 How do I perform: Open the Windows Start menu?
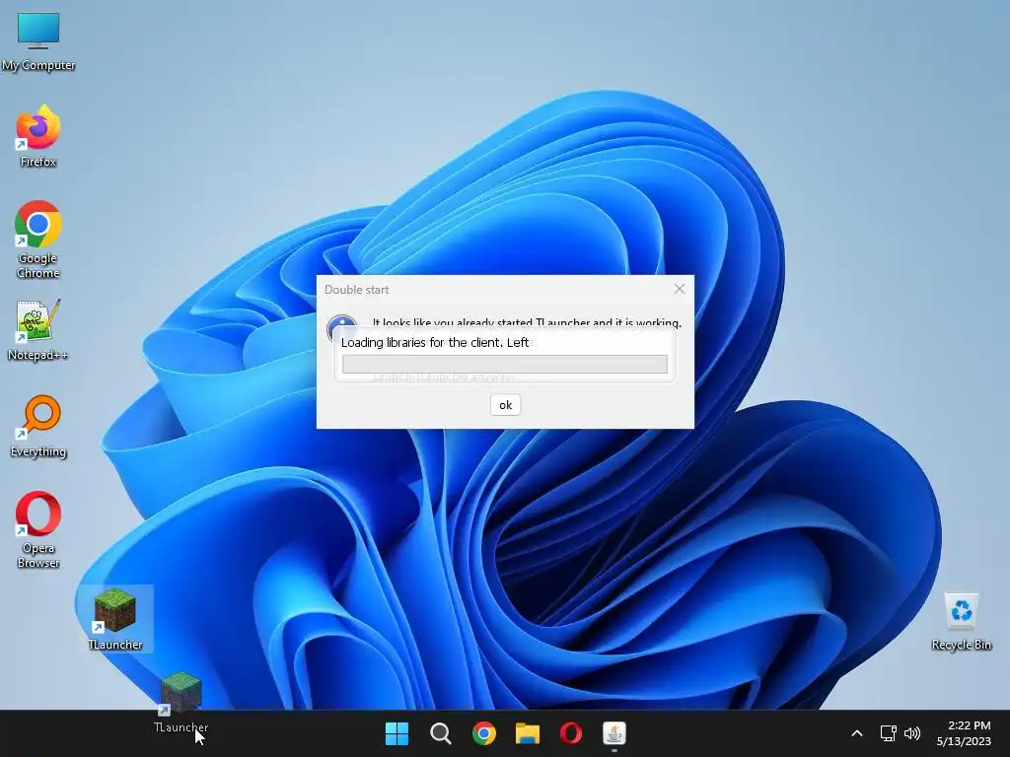(x=397, y=733)
